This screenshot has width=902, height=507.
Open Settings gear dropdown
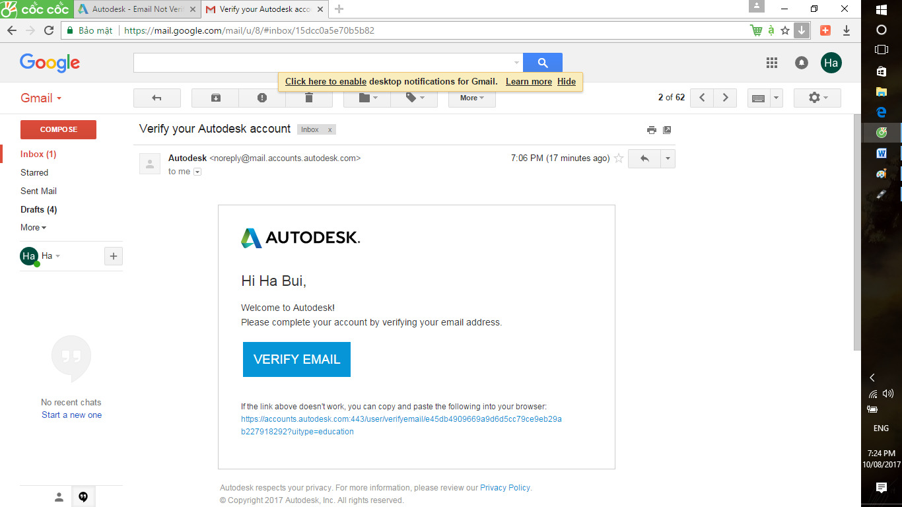817,98
